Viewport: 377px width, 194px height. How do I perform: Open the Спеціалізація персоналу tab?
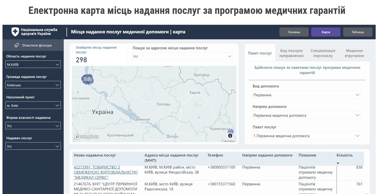point(323,53)
